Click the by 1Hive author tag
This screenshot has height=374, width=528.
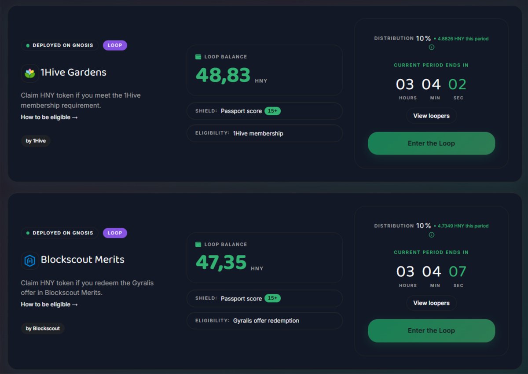36,141
